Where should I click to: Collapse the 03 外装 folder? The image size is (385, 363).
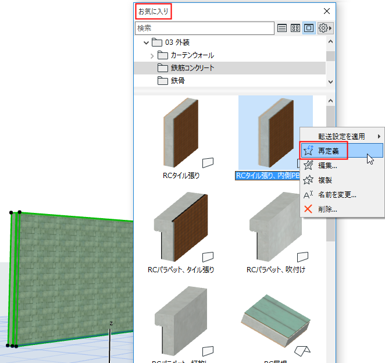[147, 42]
